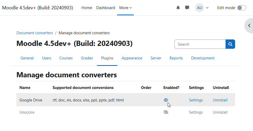Click the Document converters breadcrumb
The width and height of the screenshot is (253, 131).
35,33
